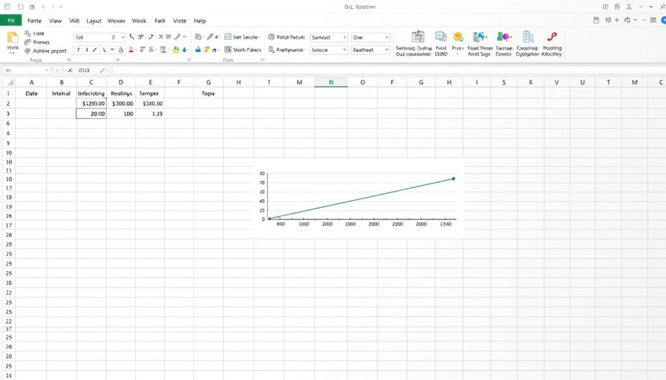The image size is (666, 380).
Task: Click the red 'Ihsabing Adoctiby' icon
Action: pos(552,37)
